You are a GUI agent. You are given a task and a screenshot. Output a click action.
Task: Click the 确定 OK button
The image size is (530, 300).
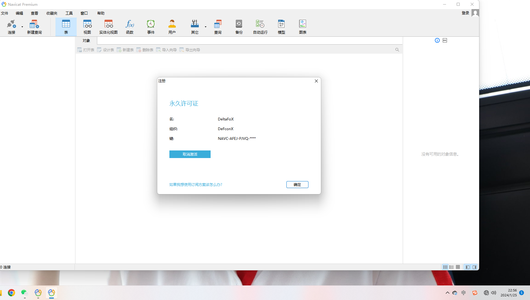pos(297,184)
